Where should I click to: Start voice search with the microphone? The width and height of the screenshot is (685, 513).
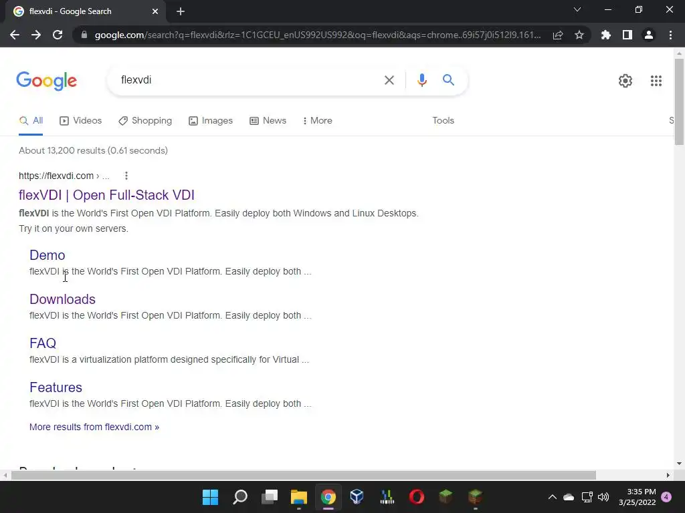tap(421, 80)
